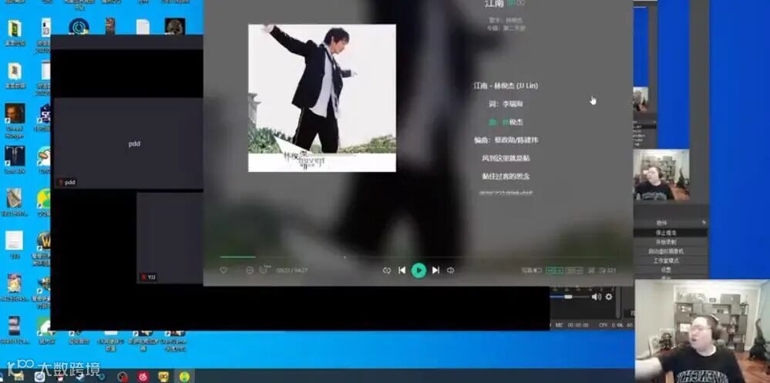Skip to the previous track
Image resolution: width=770 pixels, height=383 pixels.
pos(402,270)
